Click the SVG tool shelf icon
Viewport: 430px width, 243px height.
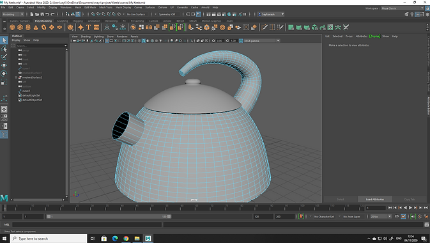[96, 27]
